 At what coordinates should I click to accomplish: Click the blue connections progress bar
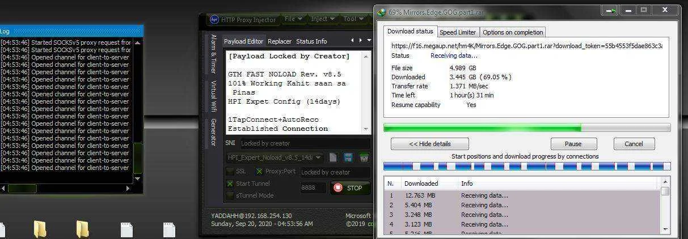[x=527, y=167]
